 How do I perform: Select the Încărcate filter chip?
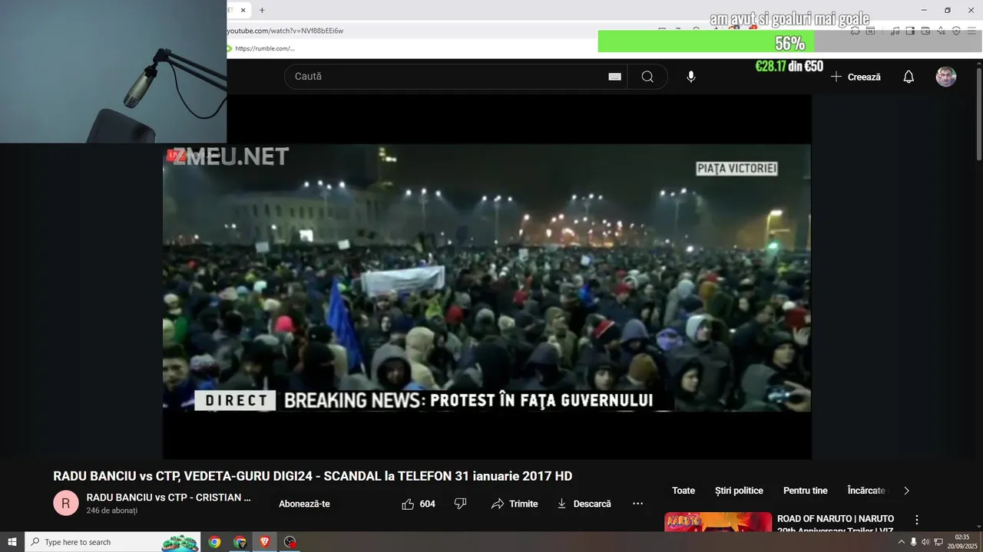pos(866,491)
